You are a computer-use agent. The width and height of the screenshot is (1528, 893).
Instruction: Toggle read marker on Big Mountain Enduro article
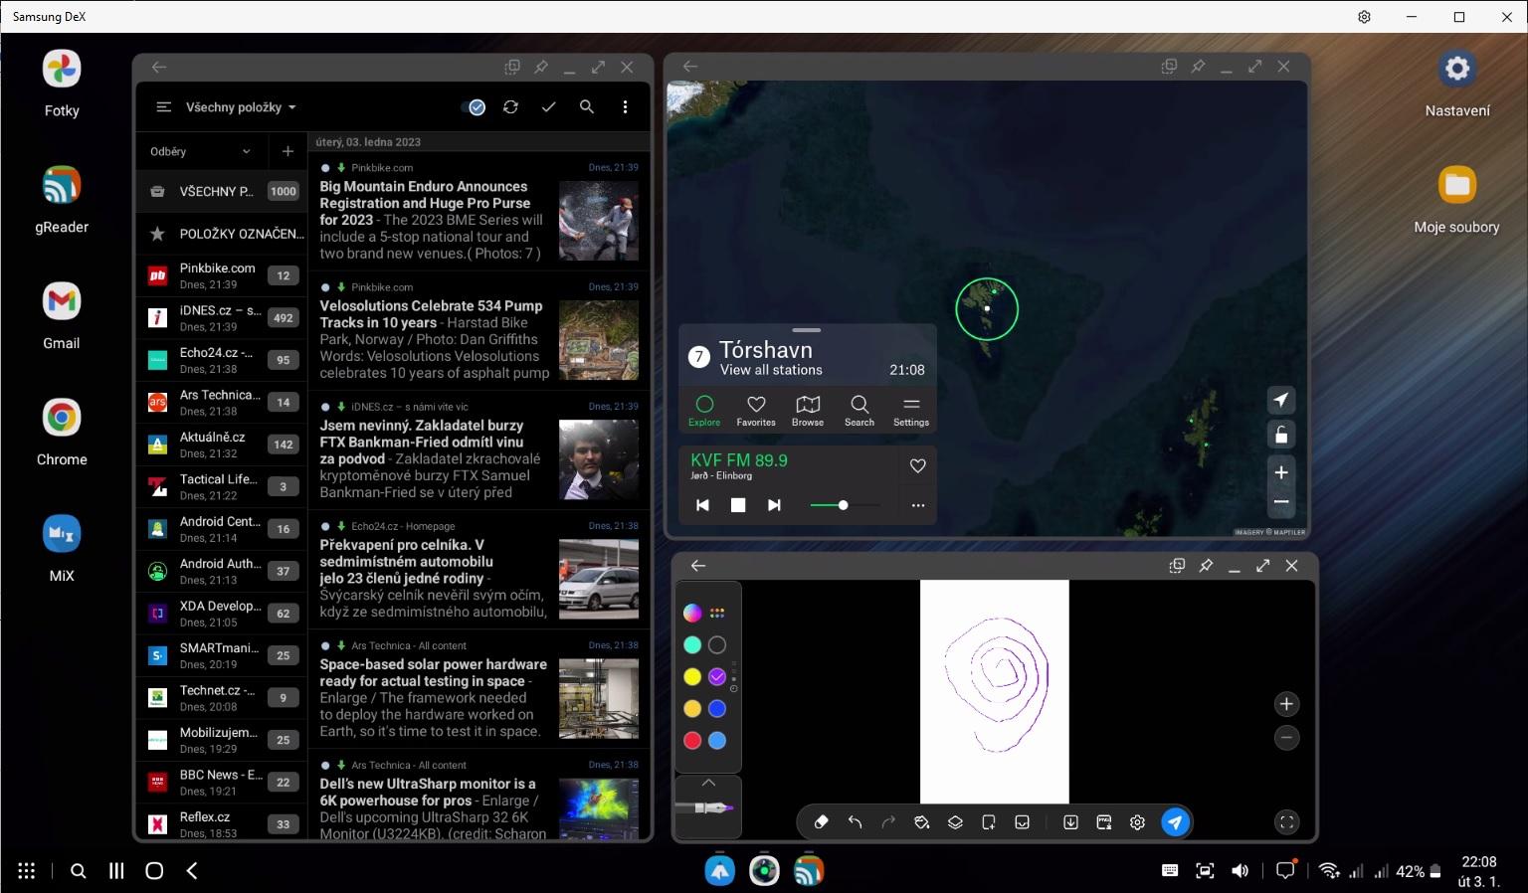tap(325, 168)
